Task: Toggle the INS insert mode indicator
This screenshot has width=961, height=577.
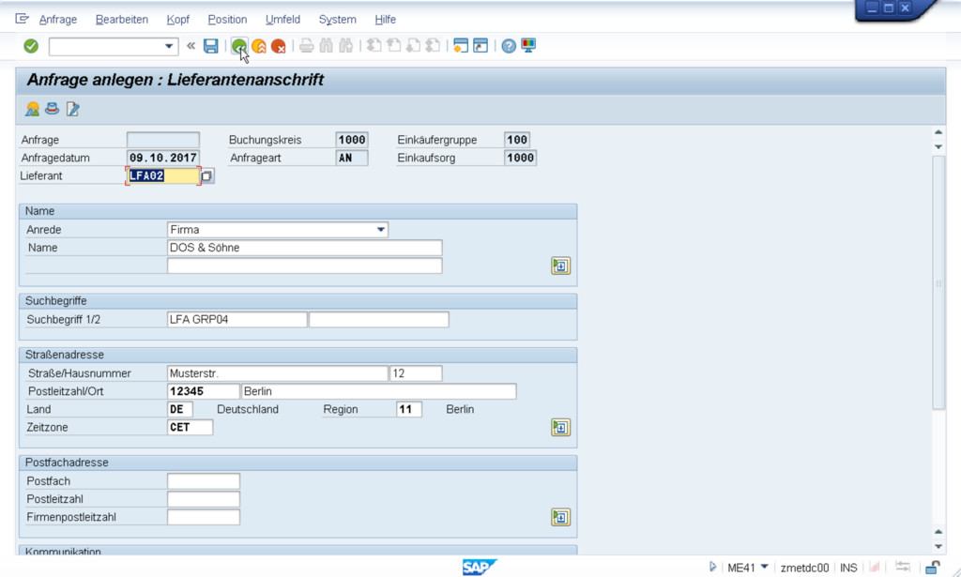Action: tap(848, 568)
